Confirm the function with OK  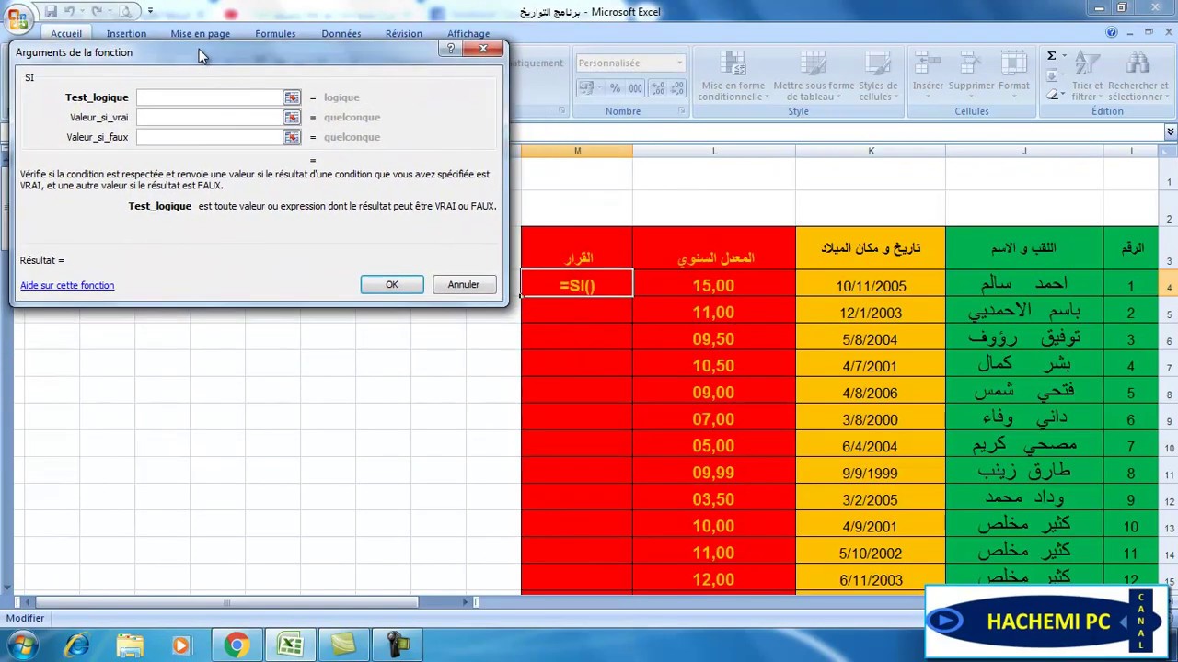[392, 285]
